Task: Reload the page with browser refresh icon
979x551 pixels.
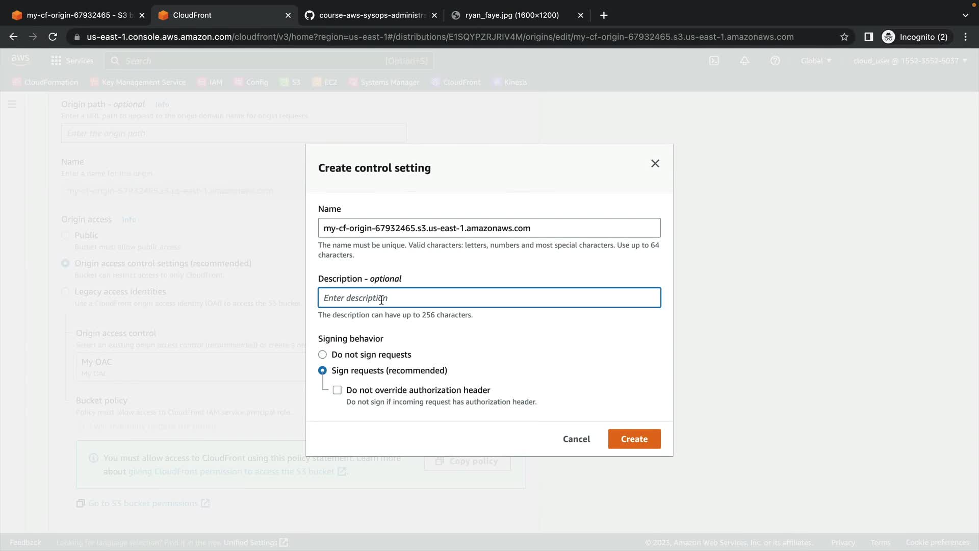Action: [x=53, y=37]
